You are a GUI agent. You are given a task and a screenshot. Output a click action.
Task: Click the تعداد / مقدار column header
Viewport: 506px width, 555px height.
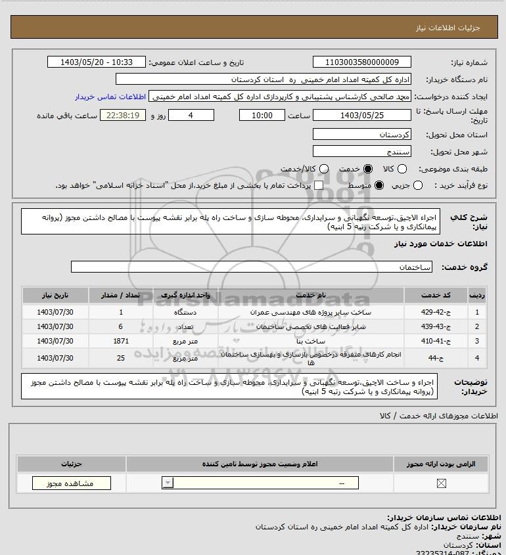121,295
